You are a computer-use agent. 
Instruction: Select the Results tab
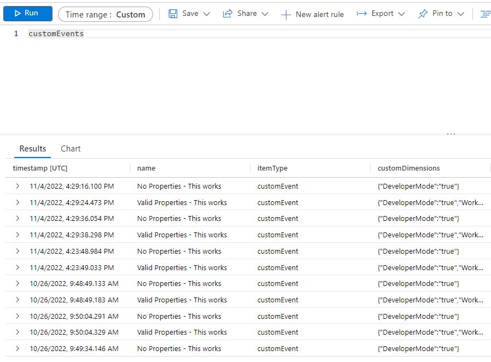[32, 148]
